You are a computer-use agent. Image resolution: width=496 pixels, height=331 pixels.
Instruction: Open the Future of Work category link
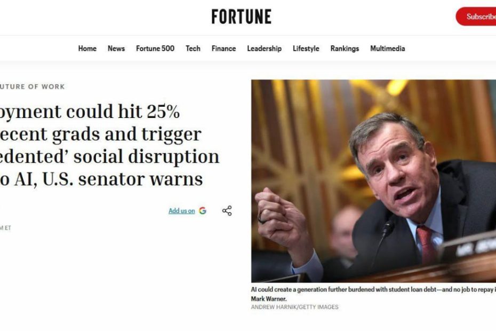tap(33, 86)
